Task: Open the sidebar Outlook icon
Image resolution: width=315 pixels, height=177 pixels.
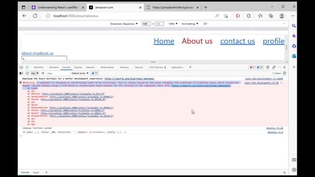Action: tap(294, 56)
